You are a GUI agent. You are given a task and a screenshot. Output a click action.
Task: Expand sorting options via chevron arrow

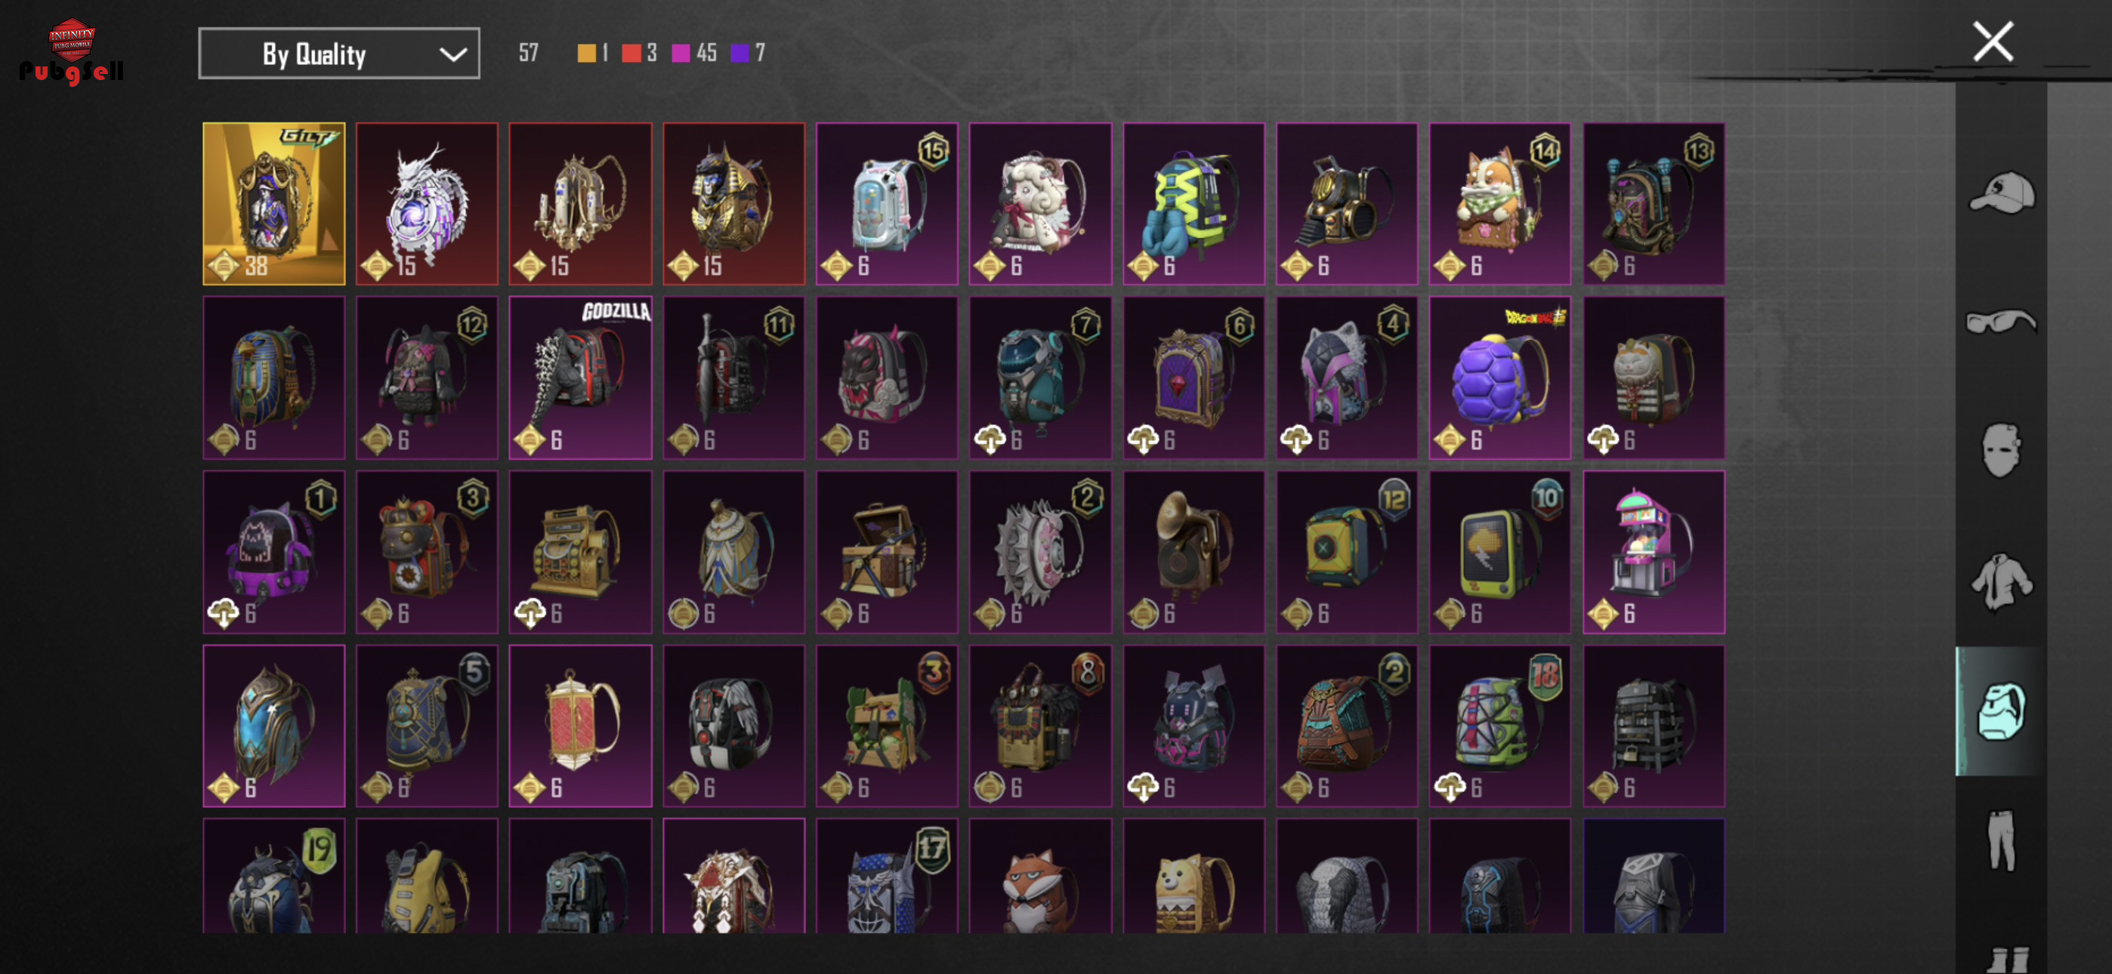(x=452, y=54)
